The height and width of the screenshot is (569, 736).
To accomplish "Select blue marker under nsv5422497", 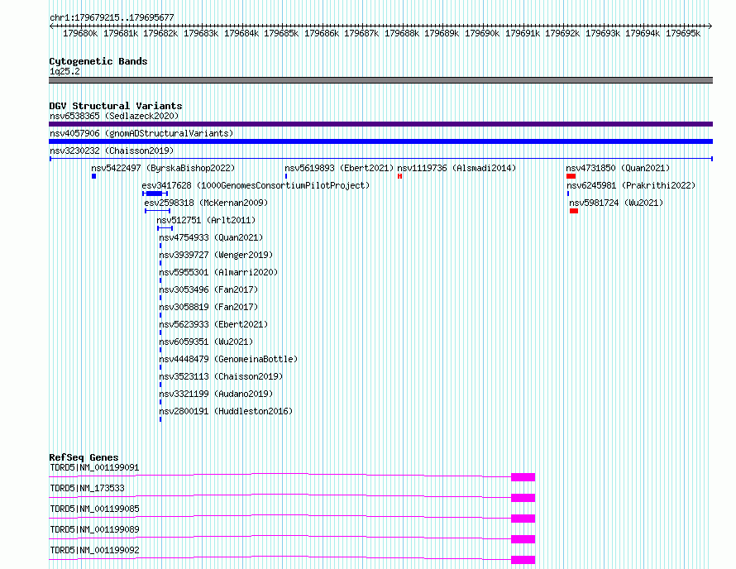I will [94, 176].
